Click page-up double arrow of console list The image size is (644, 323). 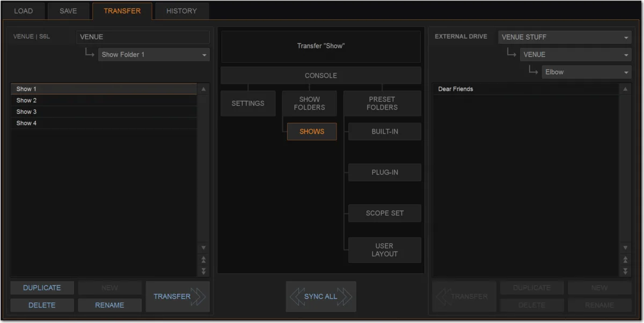[203, 260]
